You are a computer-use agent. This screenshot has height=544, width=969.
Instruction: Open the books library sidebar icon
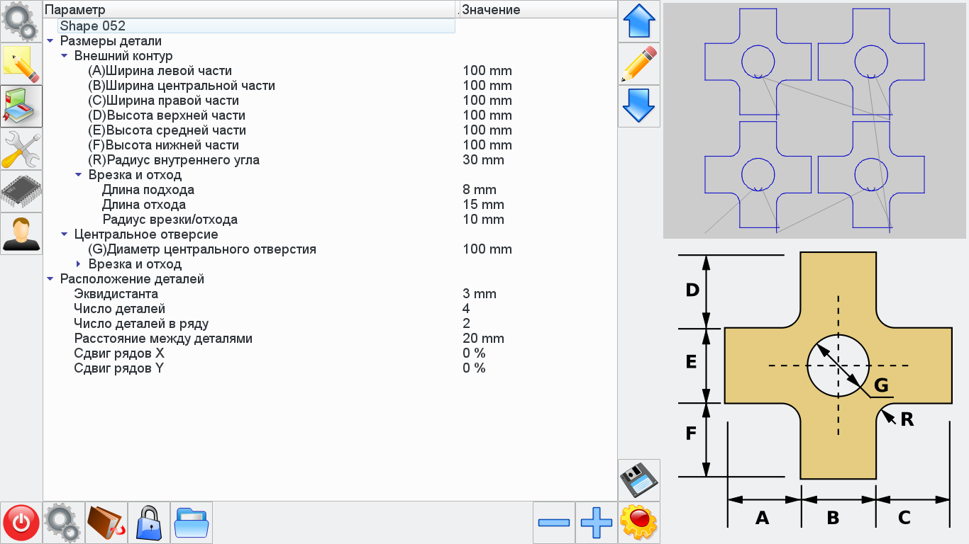[x=21, y=106]
